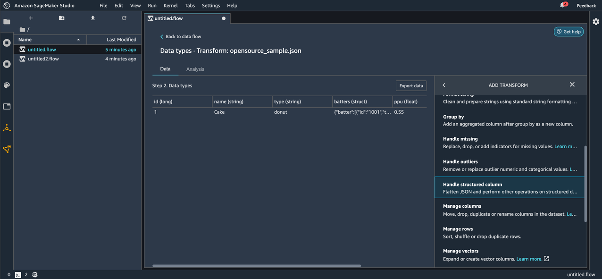
Task: Open the File Browser sidebar folder icon
Action: tap(7, 22)
